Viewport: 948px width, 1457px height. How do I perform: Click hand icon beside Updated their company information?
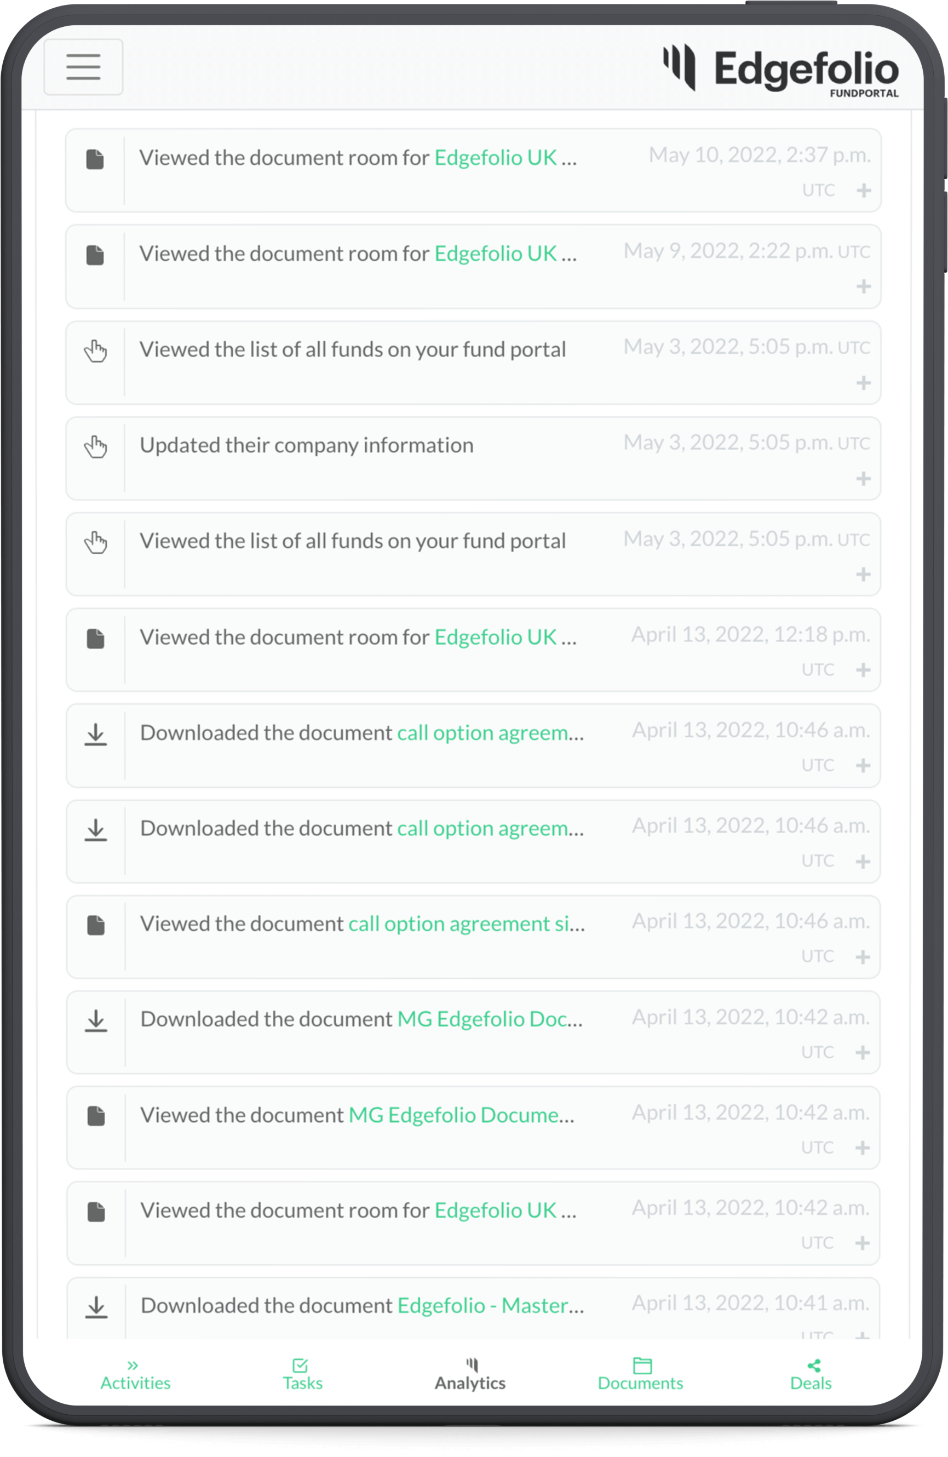[x=95, y=446]
